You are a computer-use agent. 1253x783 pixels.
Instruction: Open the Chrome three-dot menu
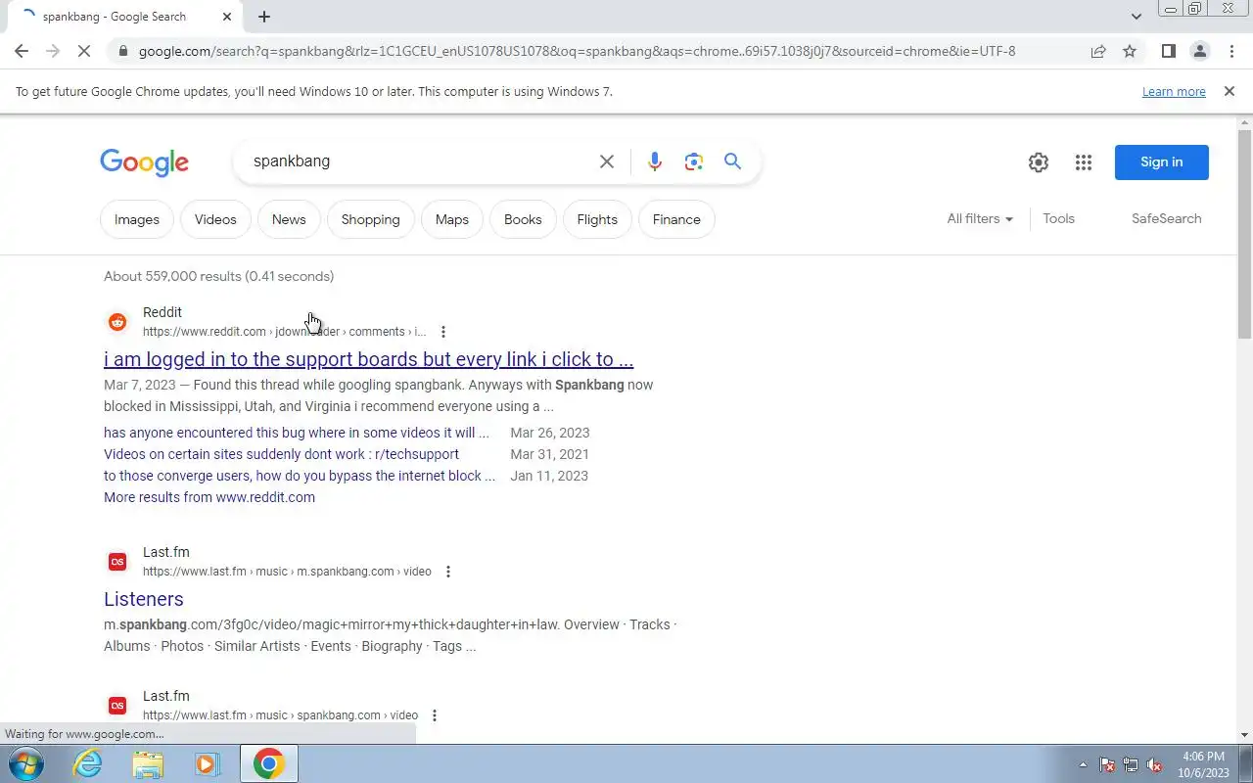click(x=1231, y=51)
